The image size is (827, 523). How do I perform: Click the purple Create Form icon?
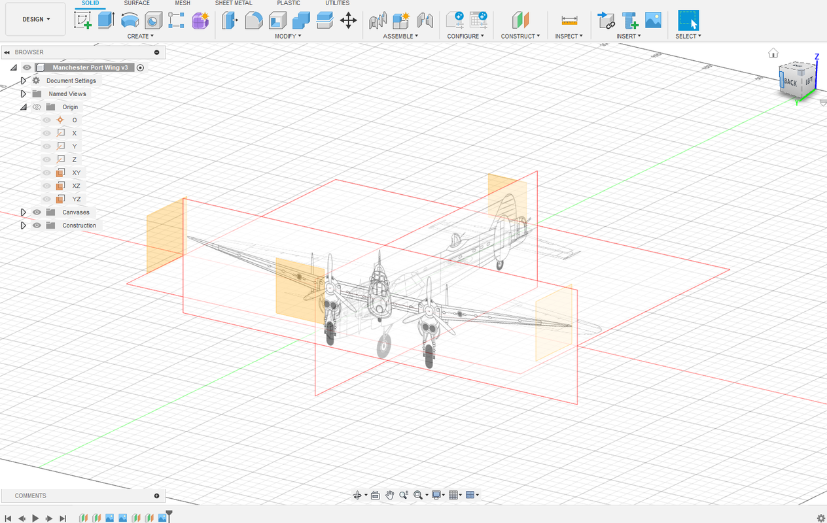tap(200, 20)
